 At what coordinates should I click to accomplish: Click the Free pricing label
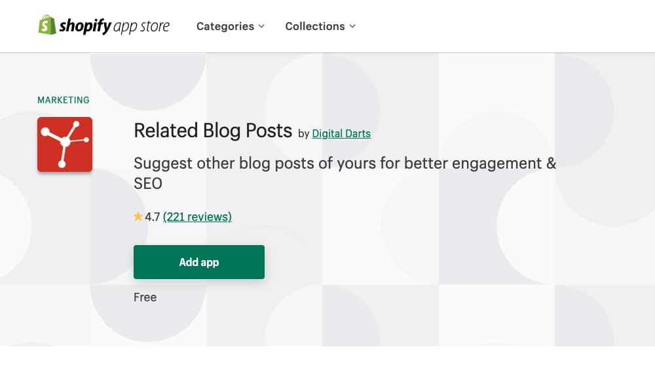click(145, 297)
